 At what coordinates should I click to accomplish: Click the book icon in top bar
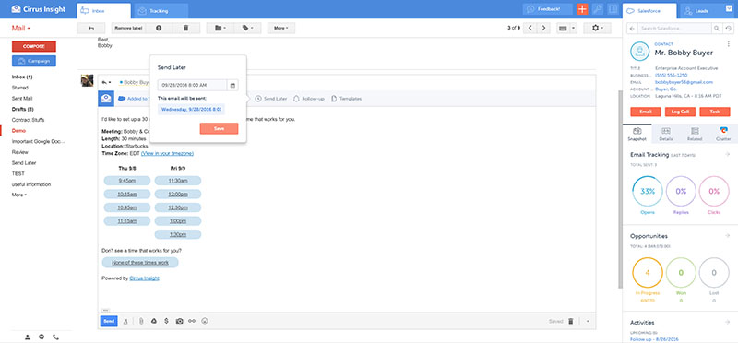click(x=613, y=9)
